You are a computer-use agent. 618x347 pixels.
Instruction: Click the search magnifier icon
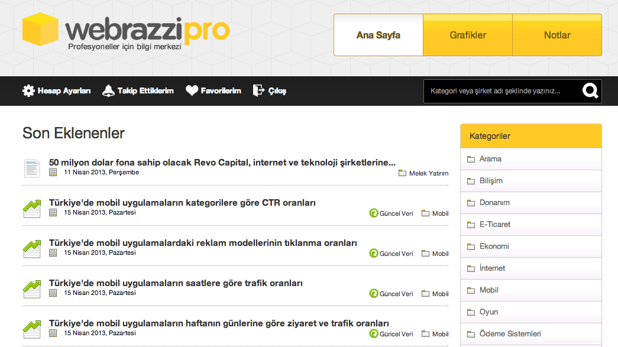coord(590,91)
